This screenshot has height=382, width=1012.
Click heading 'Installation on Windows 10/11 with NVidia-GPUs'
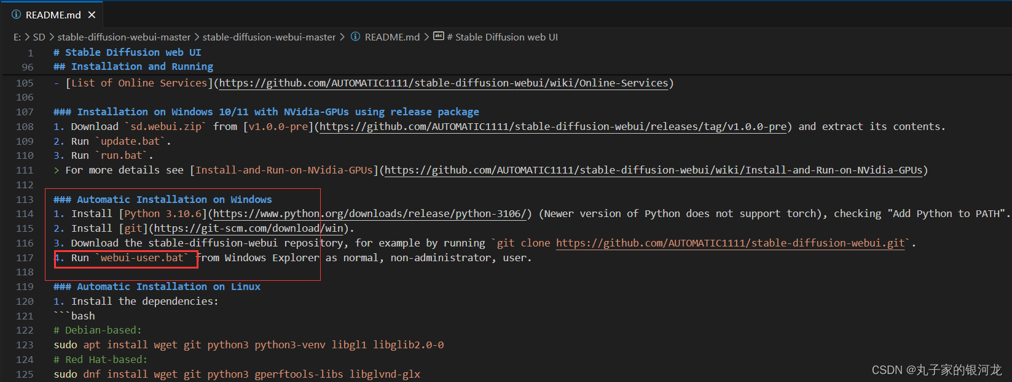[266, 112]
